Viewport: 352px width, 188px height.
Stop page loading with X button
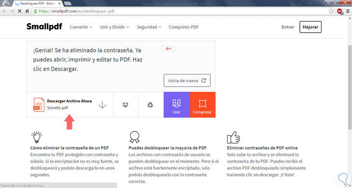[x=20, y=11]
